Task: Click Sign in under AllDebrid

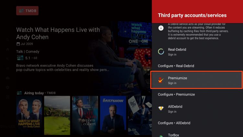Action: click(172, 112)
